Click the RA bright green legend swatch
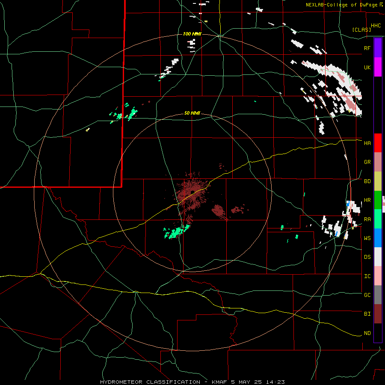385x385 pixels. coord(378,219)
